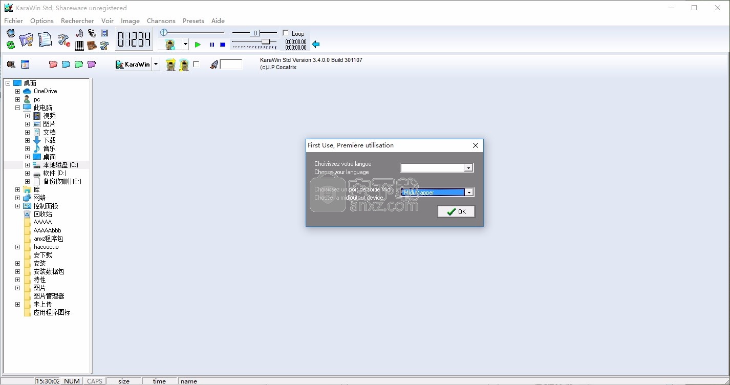730x385 pixels.
Task: Open the red folder shortcut
Action: tap(53, 65)
